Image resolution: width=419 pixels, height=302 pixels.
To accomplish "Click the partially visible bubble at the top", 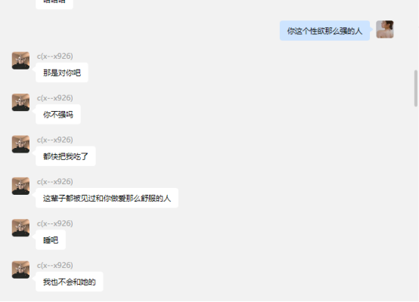I will tap(54, 3).
